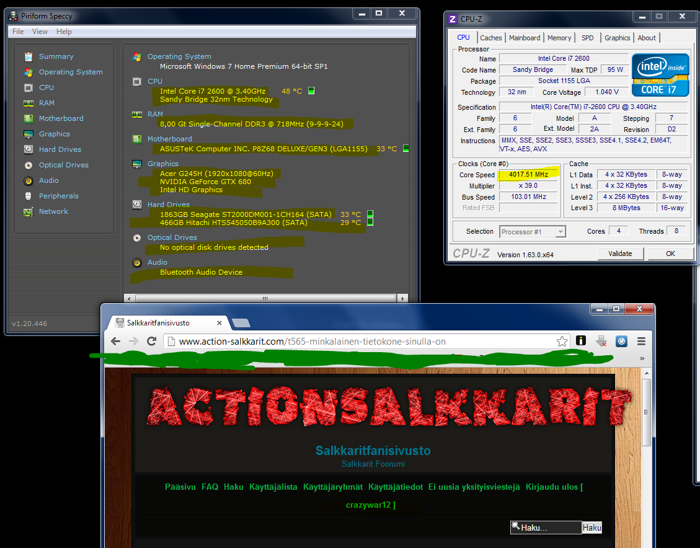Image resolution: width=700 pixels, height=548 pixels.
Task: Click the Graphics monitor icon in Speccy sidebar
Action: 29,135
